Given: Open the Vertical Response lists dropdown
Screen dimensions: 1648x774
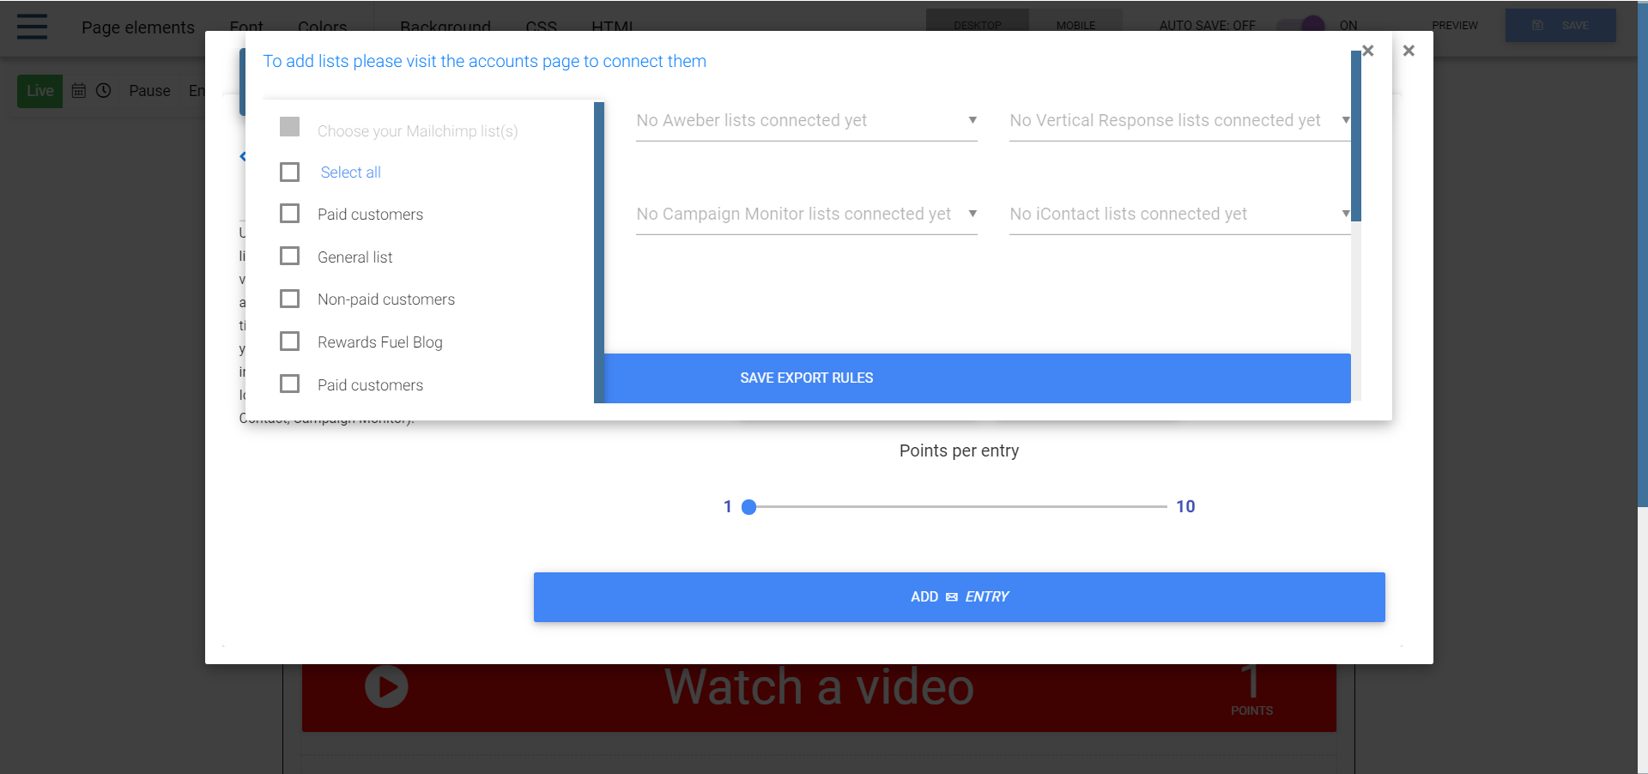Looking at the screenshot, I should 1180,121.
